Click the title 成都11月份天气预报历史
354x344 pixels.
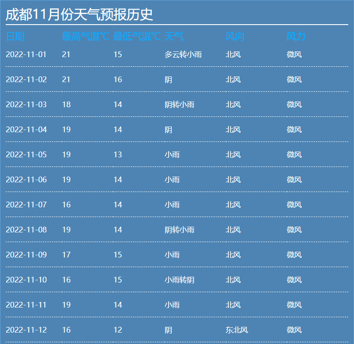[79, 14]
